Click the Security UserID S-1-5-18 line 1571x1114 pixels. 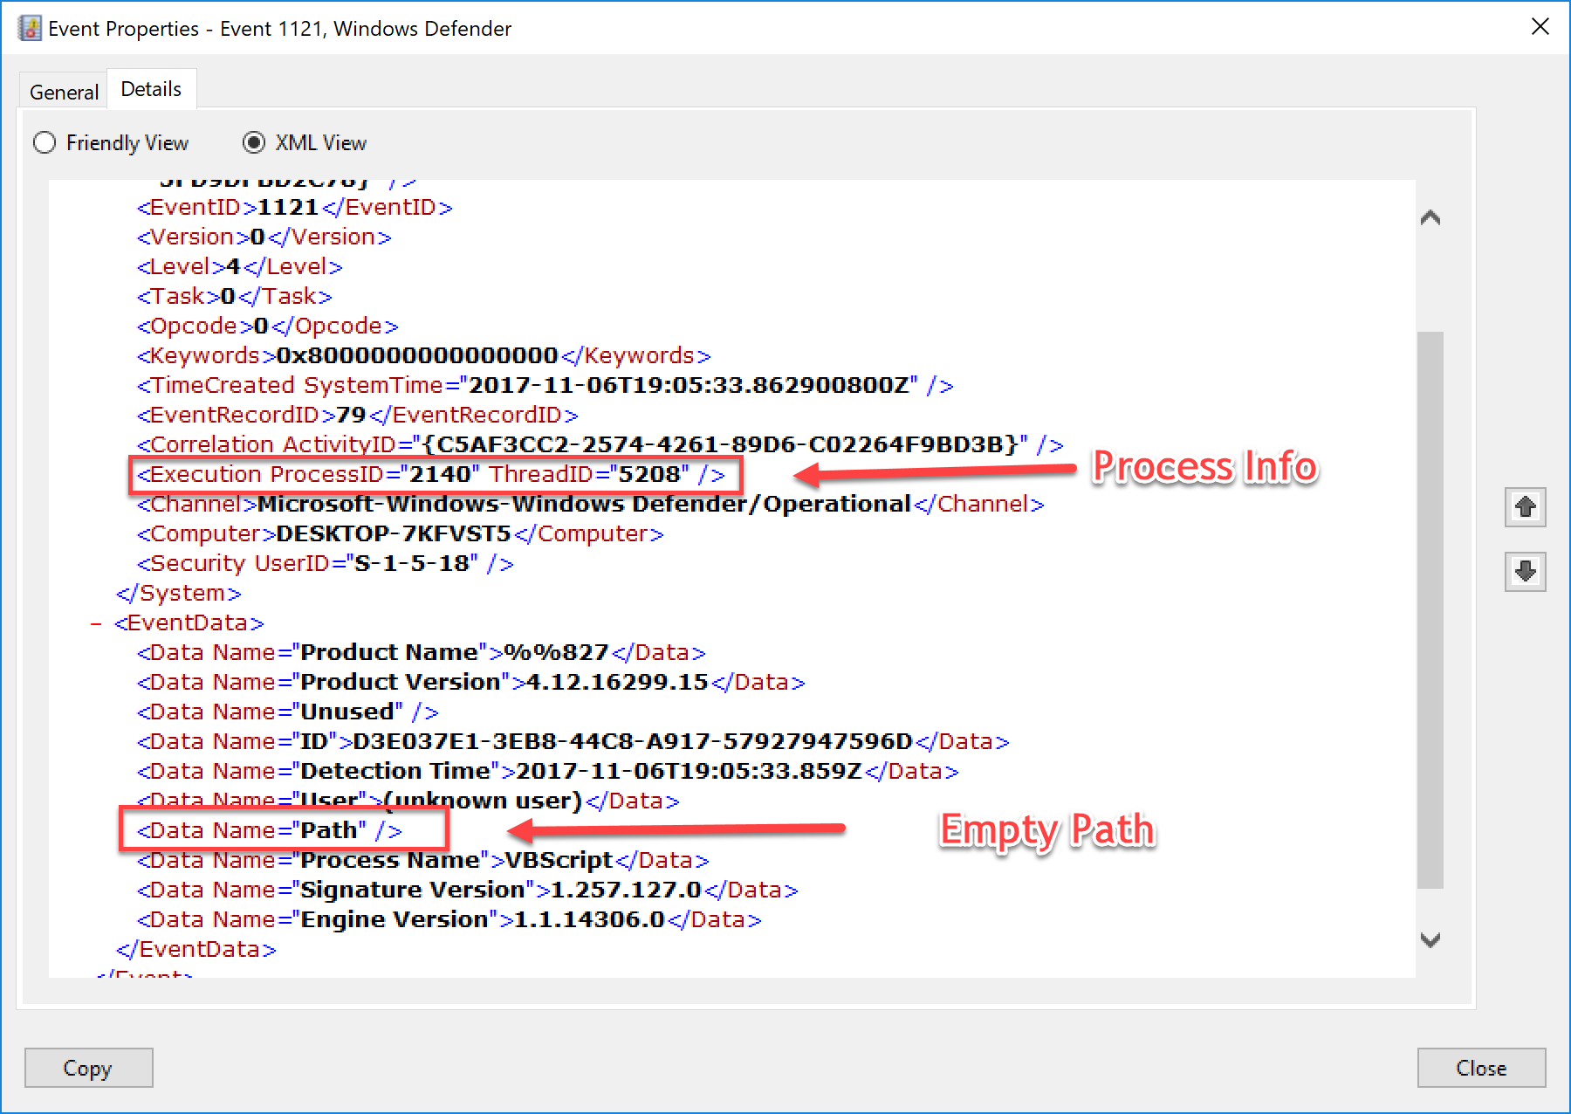pos(326,564)
